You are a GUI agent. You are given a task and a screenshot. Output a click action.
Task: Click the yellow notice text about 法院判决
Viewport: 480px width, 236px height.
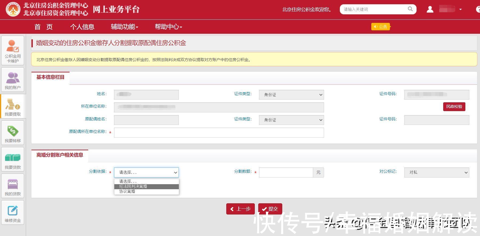[144, 60]
